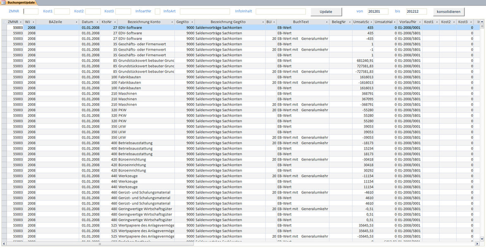Select the BuchungenUpdate form tab
The width and height of the screenshot is (486, 248).
[19, 2]
